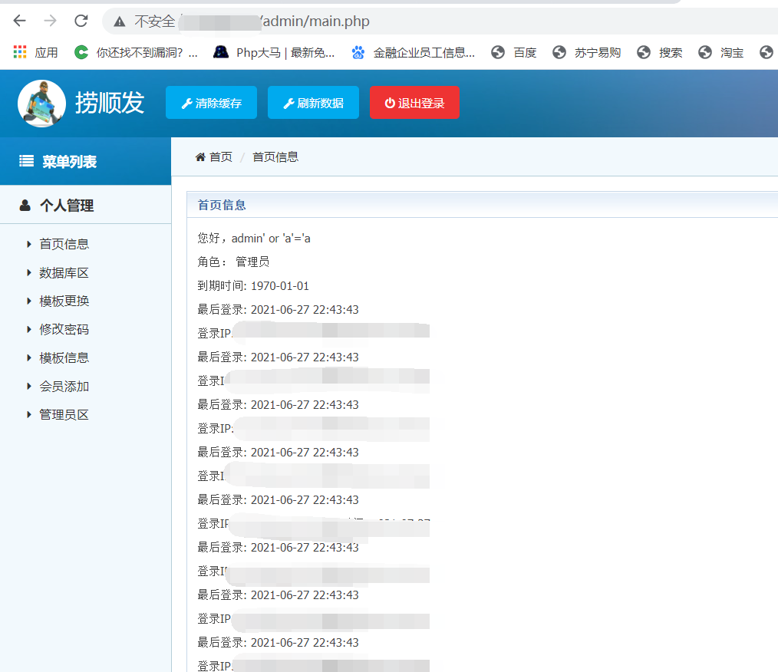Click the 刷新数据 button

tap(313, 103)
